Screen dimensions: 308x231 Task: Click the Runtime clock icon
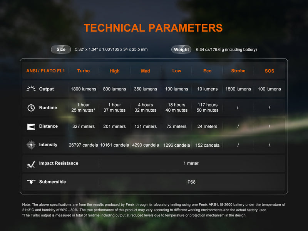[x=31, y=108]
